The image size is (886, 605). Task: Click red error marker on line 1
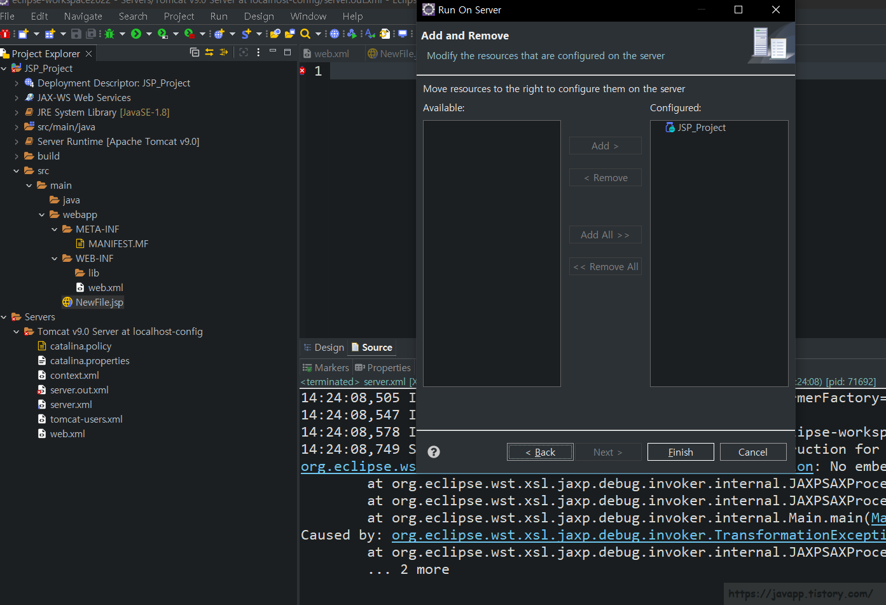pos(303,71)
